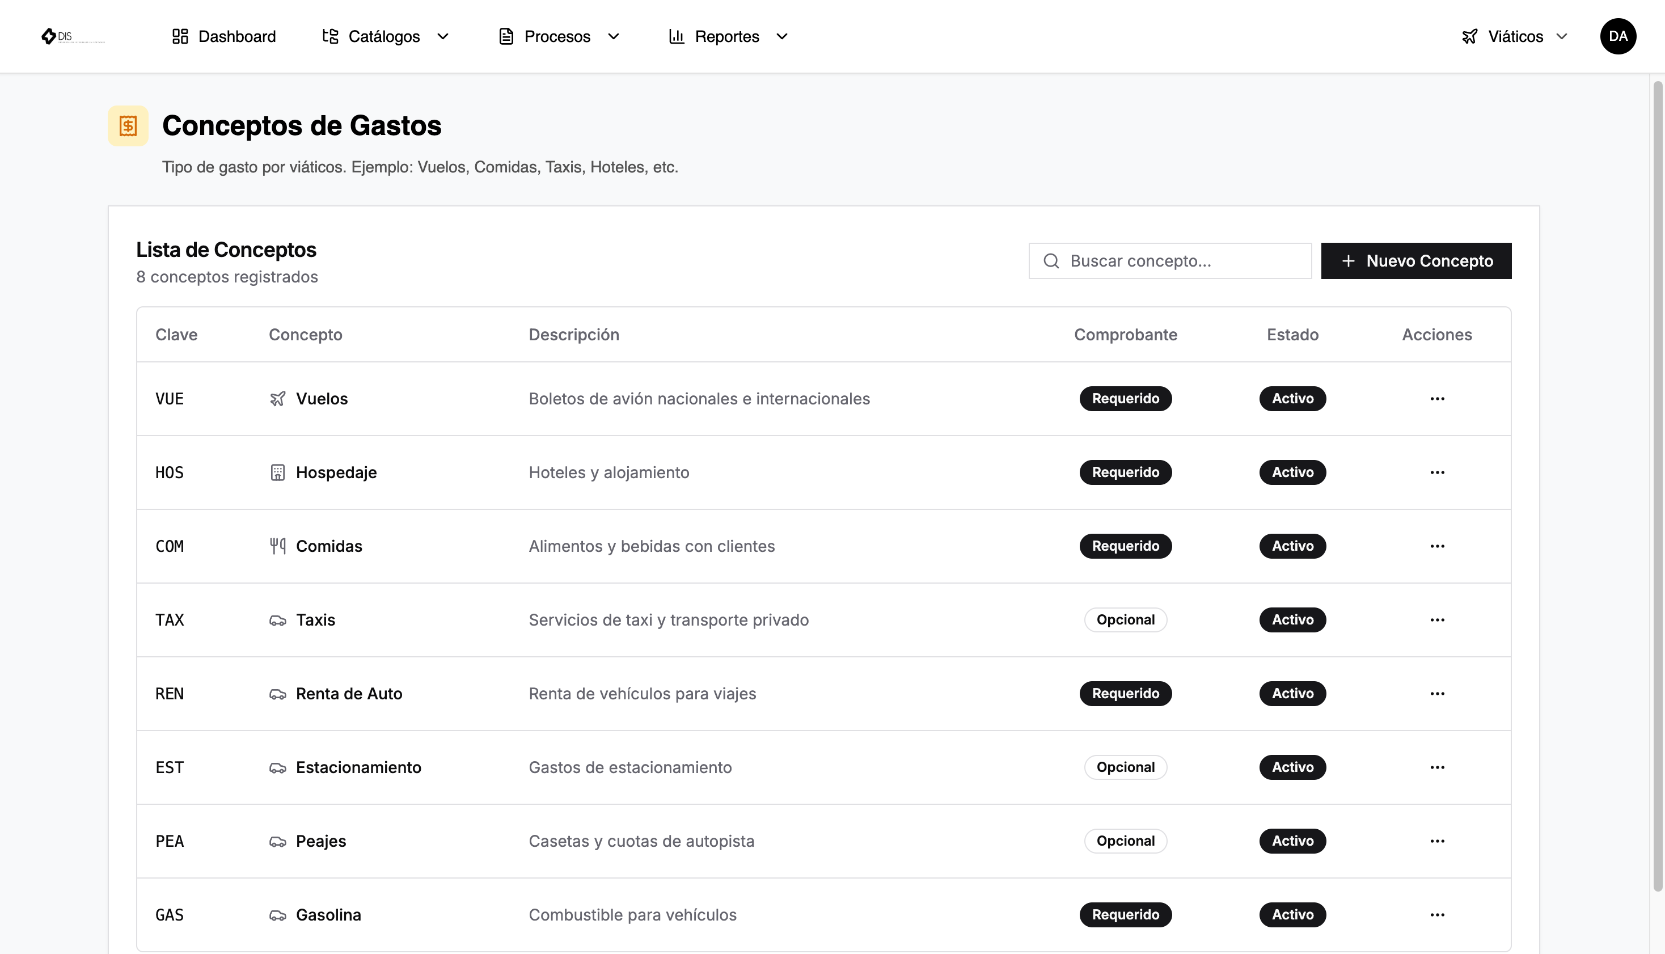Click the Renta de Auto concept name
The image size is (1665, 954).
tap(349, 693)
